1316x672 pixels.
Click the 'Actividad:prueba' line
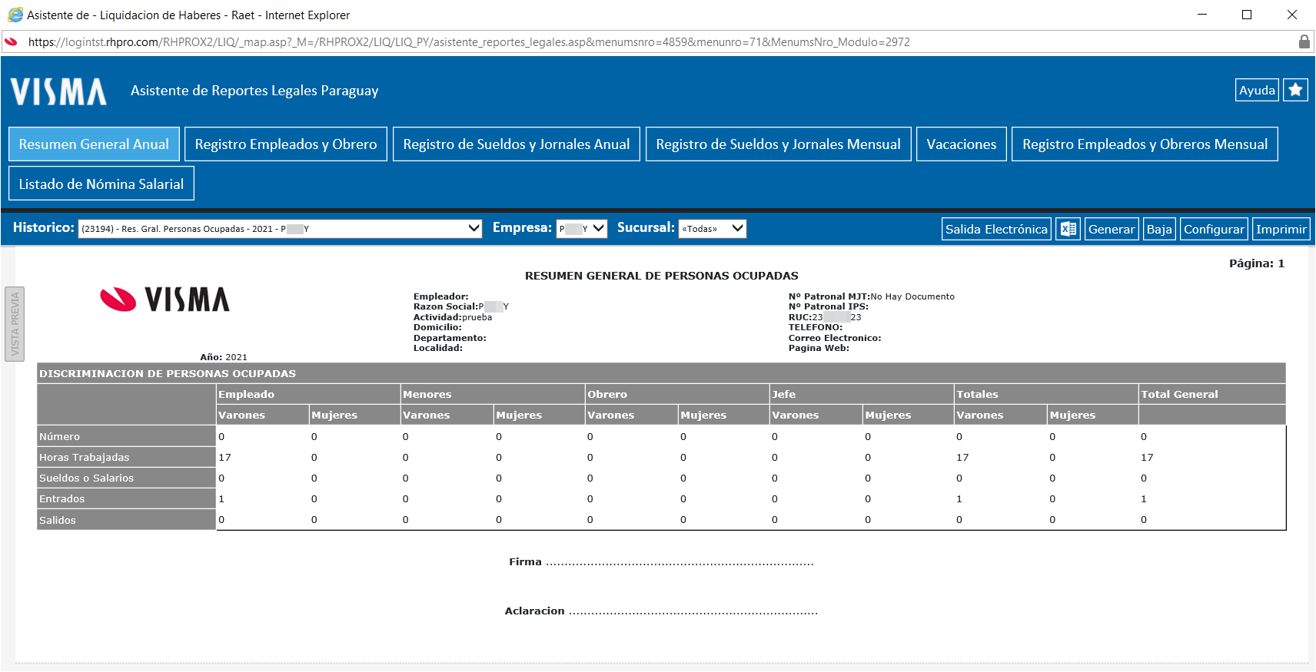tap(453, 317)
